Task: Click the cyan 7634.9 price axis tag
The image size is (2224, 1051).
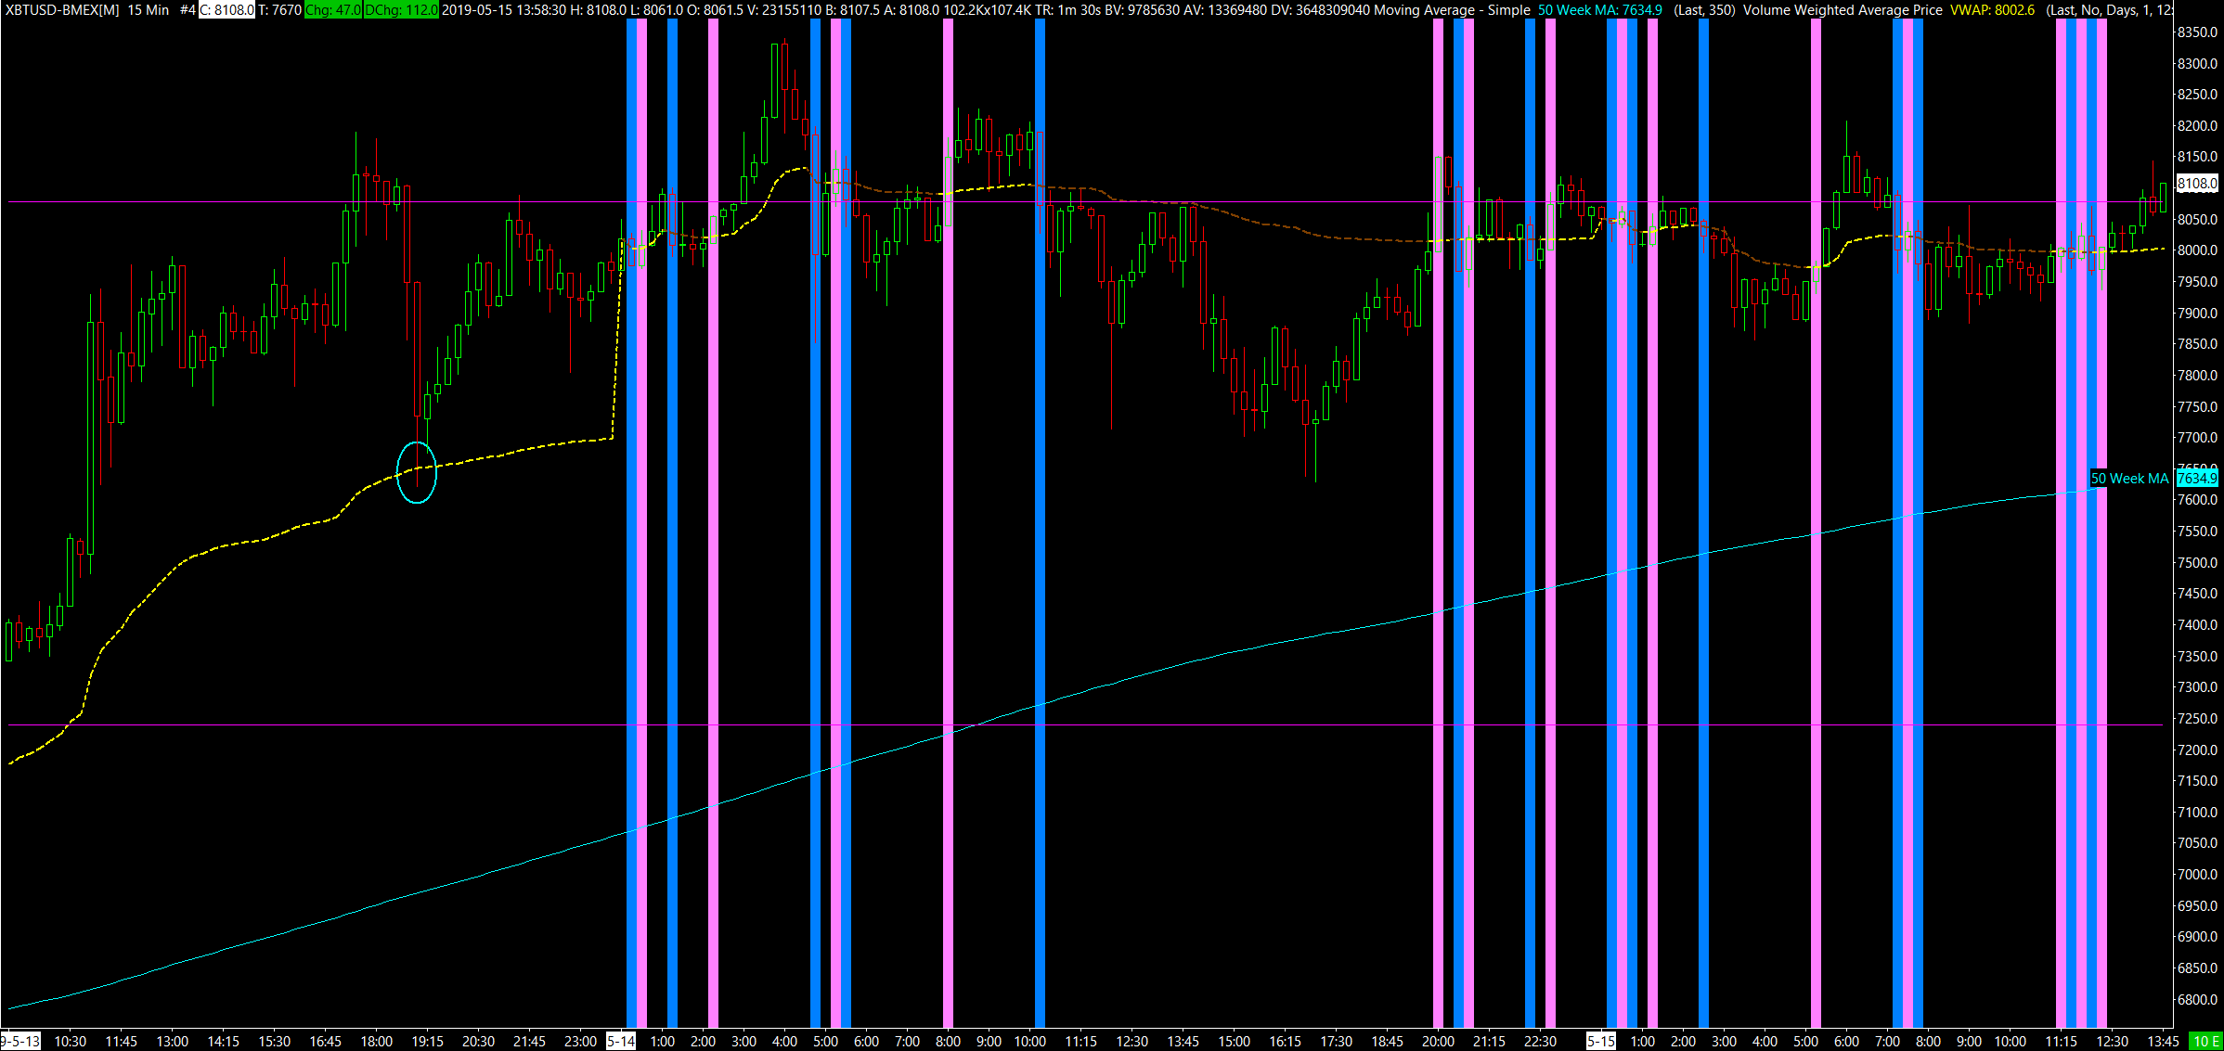Action: click(2196, 479)
